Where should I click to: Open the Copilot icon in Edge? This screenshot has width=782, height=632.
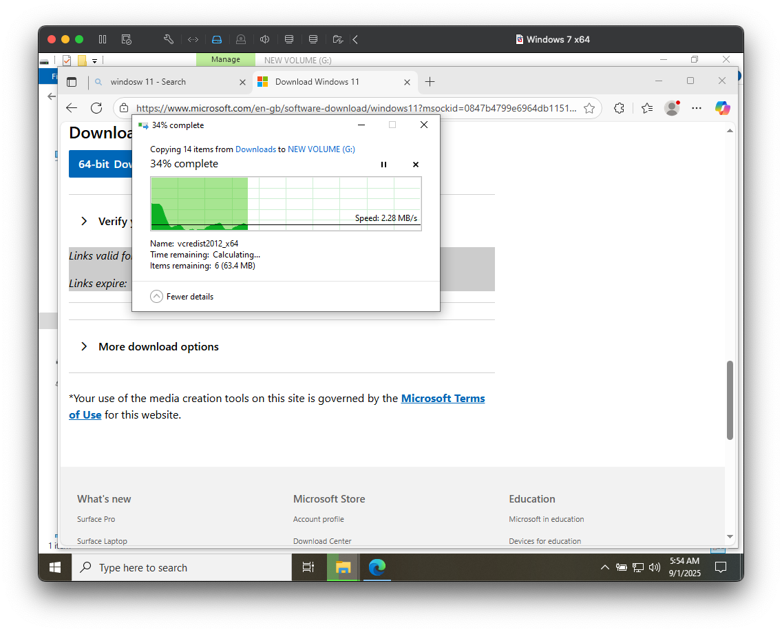[x=722, y=108]
